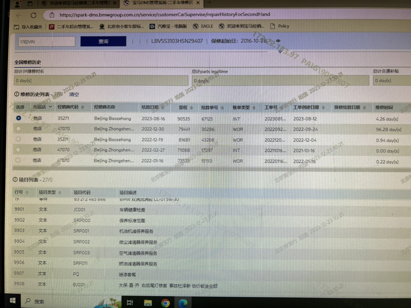Screen dimensions: 411x308
Task: Open Task View from the taskbar
Action: click(x=130, y=303)
